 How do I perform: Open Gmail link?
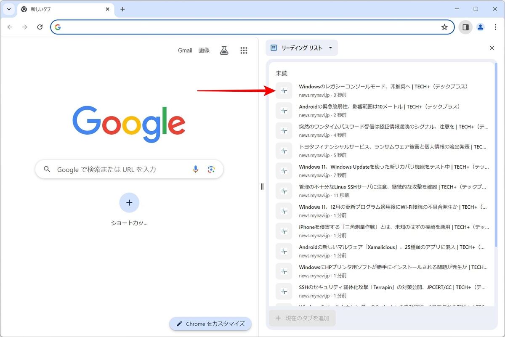(x=185, y=50)
